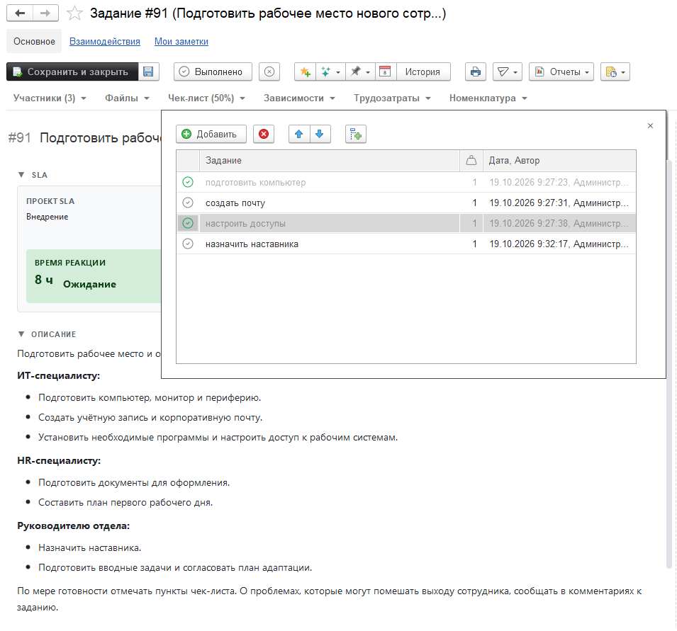Print the task using the printer icon
This screenshot has width=677, height=631.
coord(476,72)
